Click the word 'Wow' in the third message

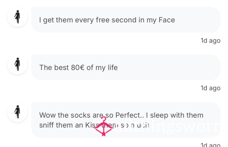(x=47, y=115)
